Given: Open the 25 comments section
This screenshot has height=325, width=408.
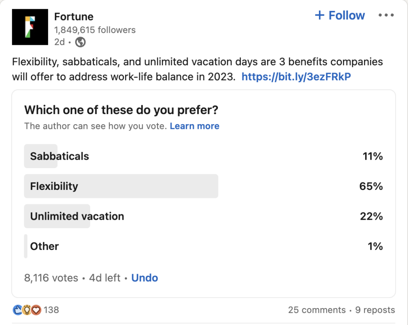Looking at the screenshot, I should (x=317, y=310).
